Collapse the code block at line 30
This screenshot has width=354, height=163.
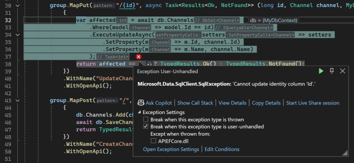click(17, 5)
